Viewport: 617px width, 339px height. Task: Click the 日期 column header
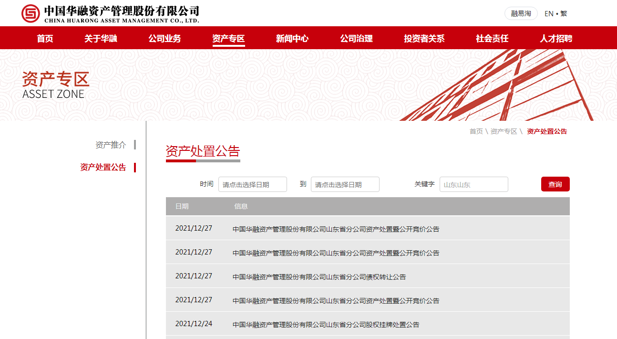(182, 206)
